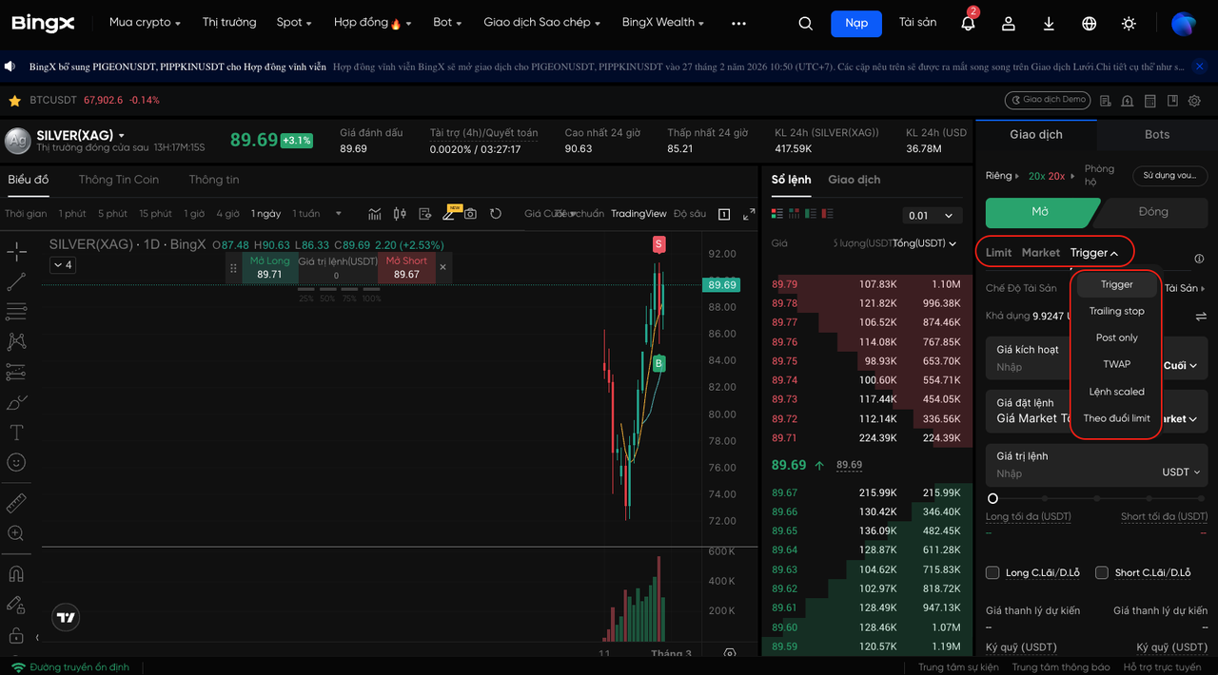Switch to light theme with sun icon
1218x675 pixels.
click(x=1129, y=24)
